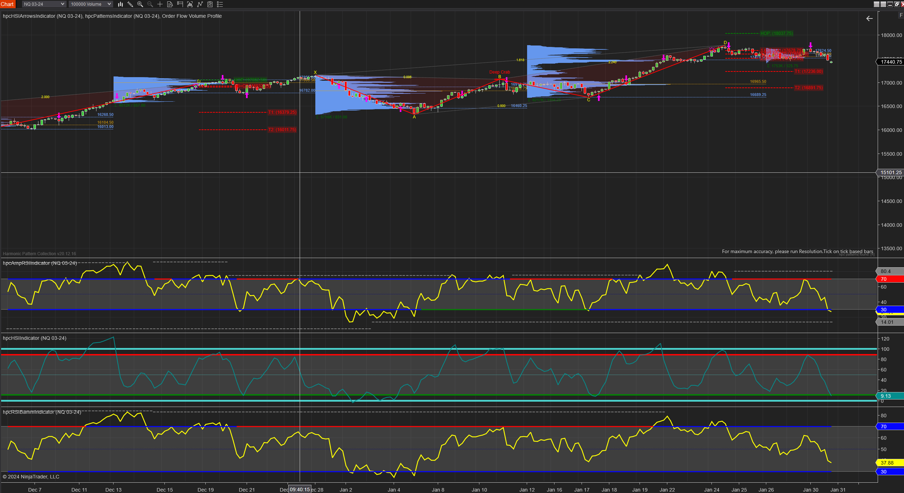Click the yellow 37.88 RSI value marker
This screenshot has height=493, width=904.
tap(889, 463)
